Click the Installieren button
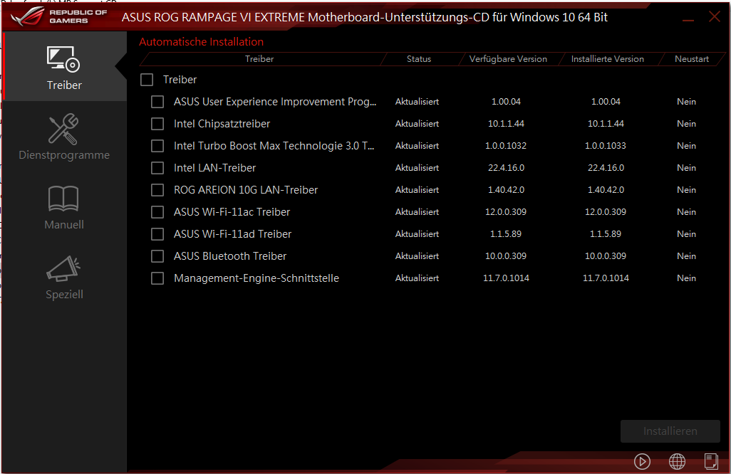731x474 pixels. [x=670, y=431]
